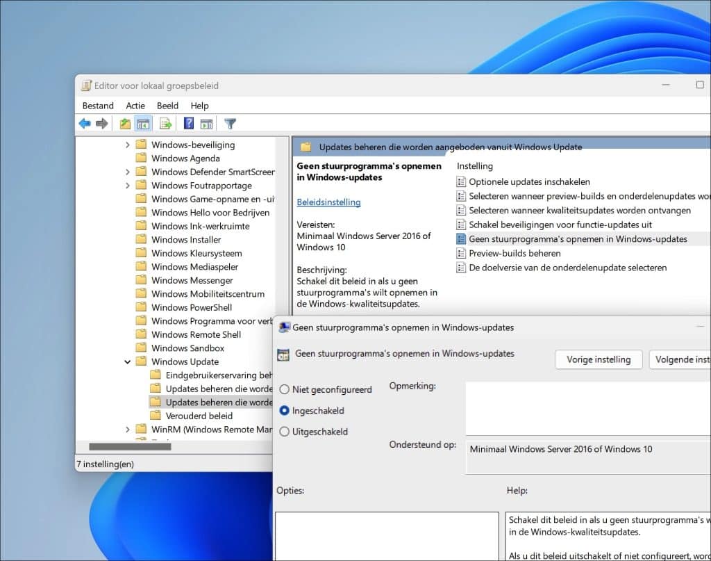Image resolution: width=711 pixels, height=561 pixels.
Task: Select Windows Agenda in the tree
Action: pyautogui.click(x=185, y=158)
